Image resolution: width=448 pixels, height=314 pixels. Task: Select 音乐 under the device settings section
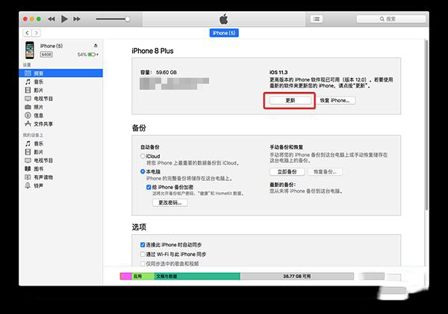(38, 80)
